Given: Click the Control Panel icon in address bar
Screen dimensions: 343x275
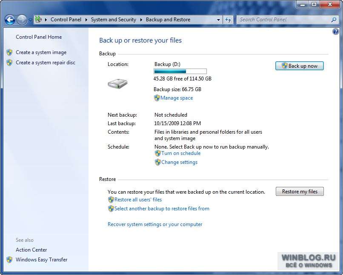Looking at the screenshot, I should [38, 20].
